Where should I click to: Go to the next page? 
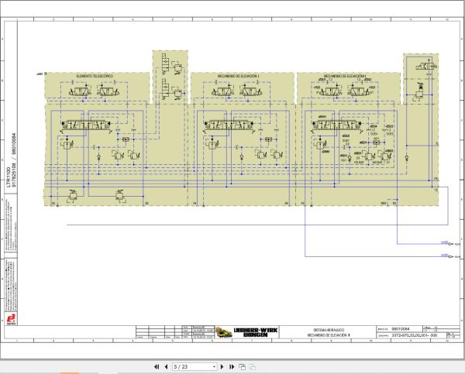tap(222, 367)
